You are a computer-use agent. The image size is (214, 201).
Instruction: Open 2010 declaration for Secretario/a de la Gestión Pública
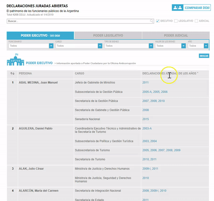(x=161, y=101)
